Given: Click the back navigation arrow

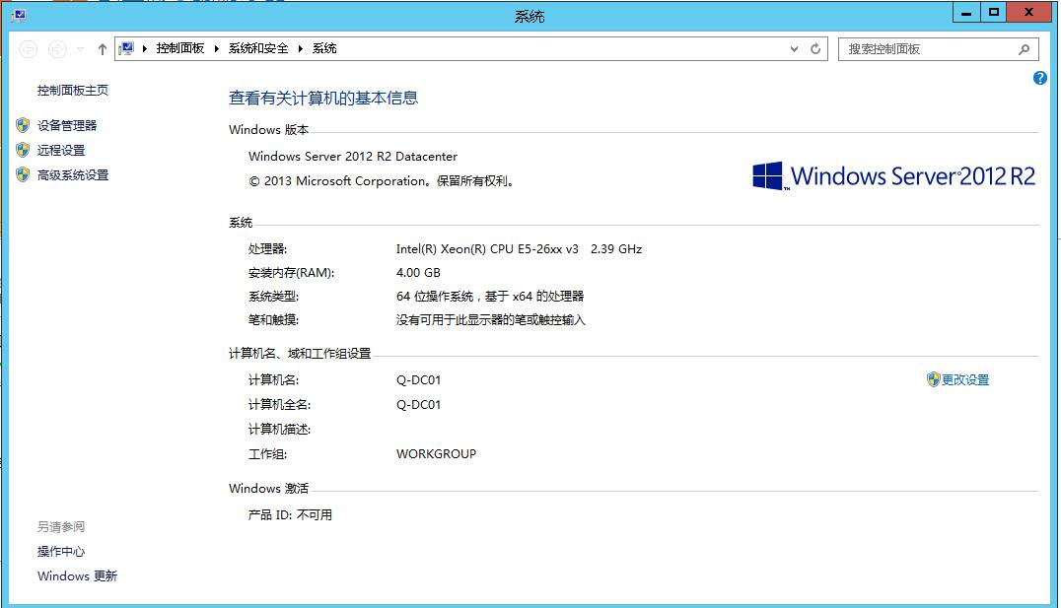Looking at the screenshot, I should (x=29, y=48).
